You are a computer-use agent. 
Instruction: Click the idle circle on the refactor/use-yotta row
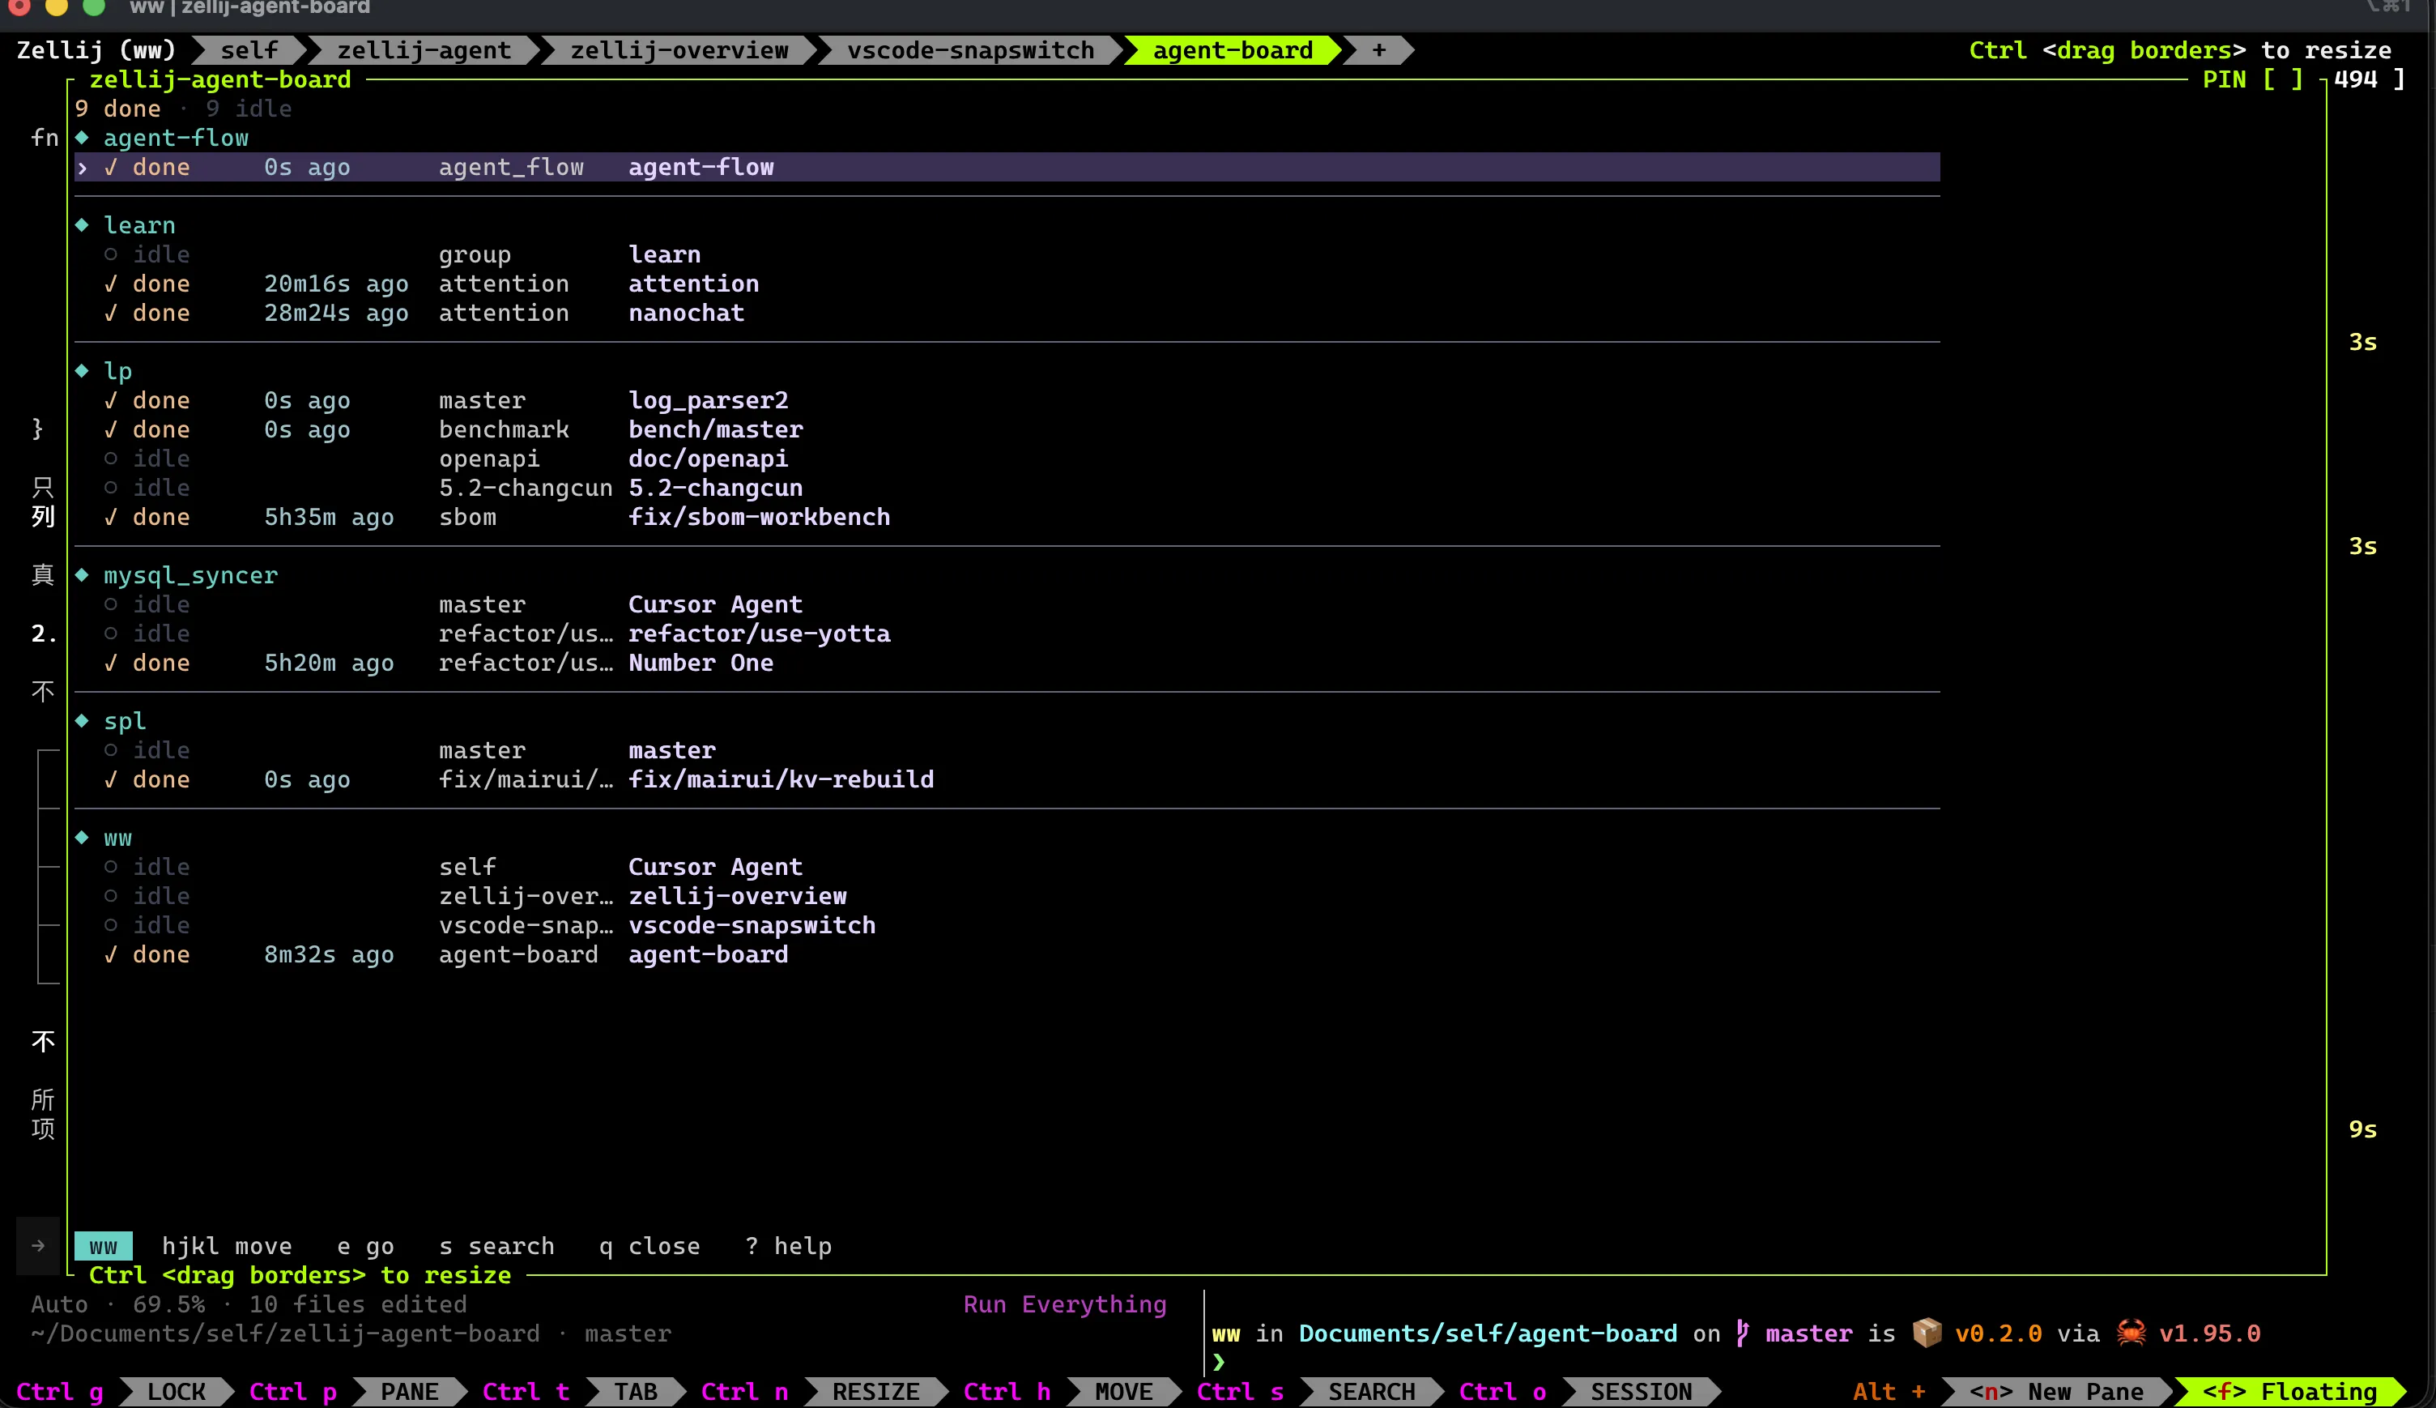point(111,634)
